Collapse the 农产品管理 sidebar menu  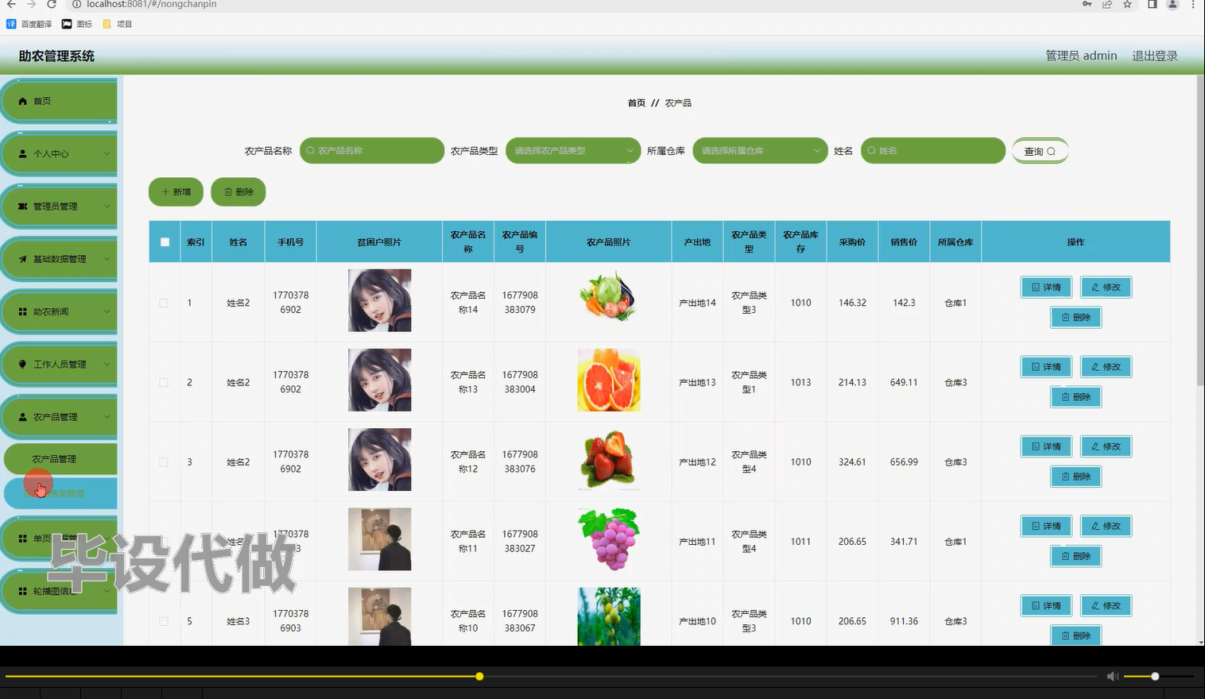pos(60,417)
